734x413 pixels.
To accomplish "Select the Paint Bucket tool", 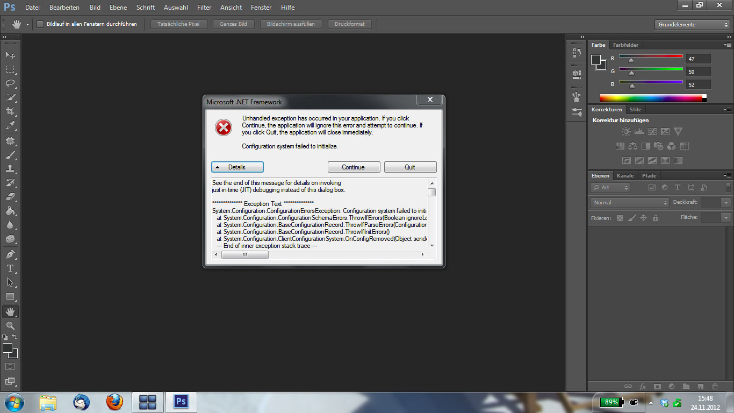I will click(x=10, y=211).
